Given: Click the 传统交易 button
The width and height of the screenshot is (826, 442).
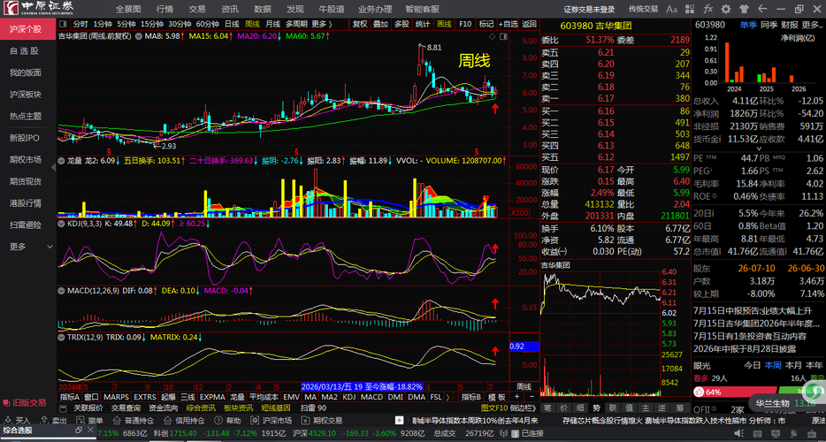Looking at the screenshot, I should pos(643,9).
